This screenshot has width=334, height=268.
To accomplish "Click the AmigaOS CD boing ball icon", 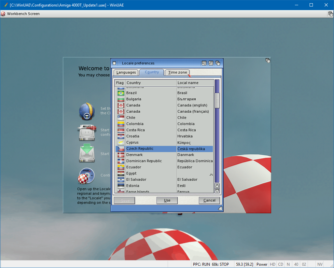I will tap(87, 176).
